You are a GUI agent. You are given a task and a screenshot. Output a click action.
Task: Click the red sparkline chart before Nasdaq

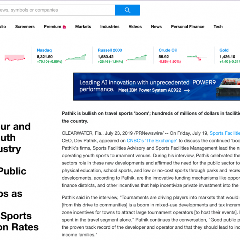click(15, 58)
